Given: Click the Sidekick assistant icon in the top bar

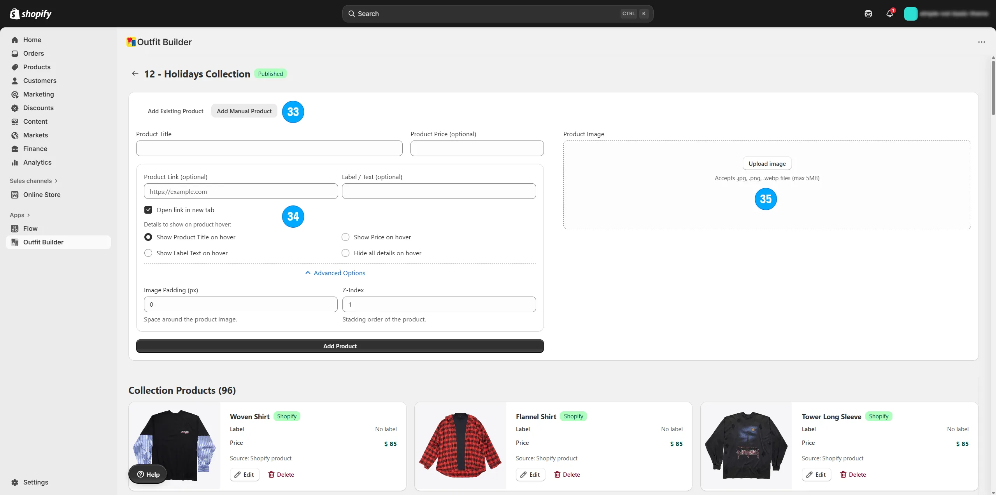Looking at the screenshot, I should pyautogui.click(x=868, y=14).
